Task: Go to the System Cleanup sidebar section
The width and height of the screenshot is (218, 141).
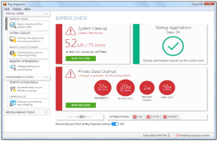Action: [28, 38]
